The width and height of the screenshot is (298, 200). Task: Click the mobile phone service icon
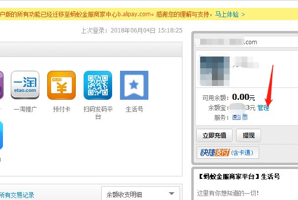[x=245, y=117]
